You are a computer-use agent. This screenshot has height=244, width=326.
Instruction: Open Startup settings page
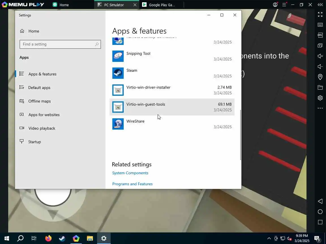tap(35, 142)
